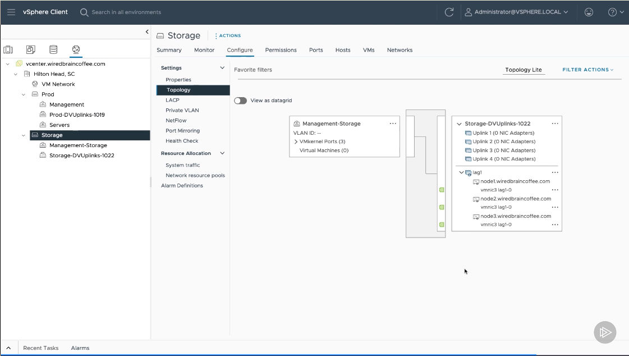The width and height of the screenshot is (629, 356).
Task: Click the smiley feedback icon
Action: coord(589,12)
